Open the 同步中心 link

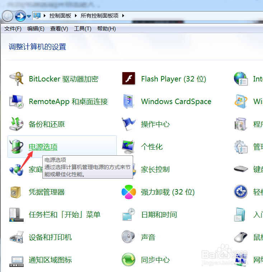[x=155, y=260]
